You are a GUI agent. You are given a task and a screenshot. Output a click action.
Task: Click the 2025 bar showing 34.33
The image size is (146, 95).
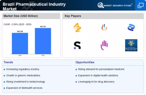pyautogui.click(x=20, y=43)
